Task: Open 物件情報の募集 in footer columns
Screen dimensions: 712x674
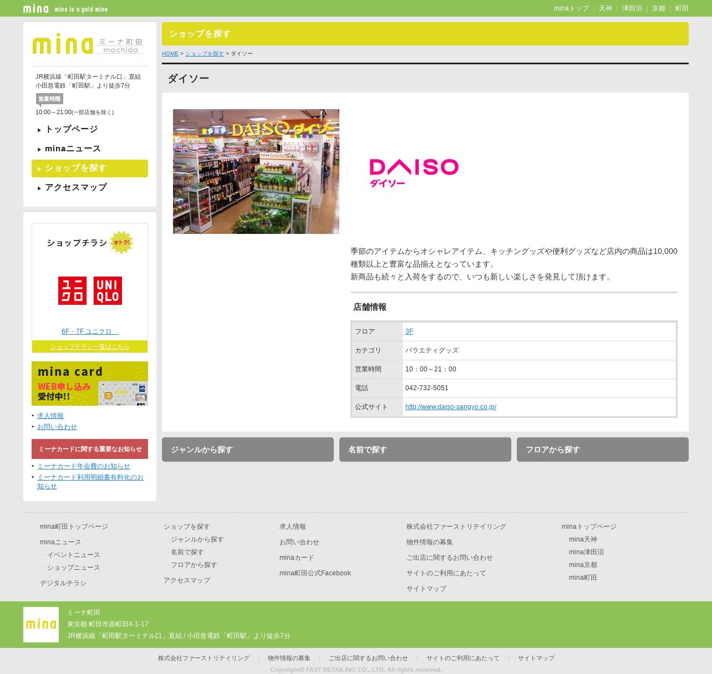Action: coord(430,542)
